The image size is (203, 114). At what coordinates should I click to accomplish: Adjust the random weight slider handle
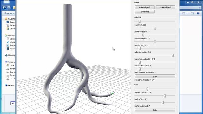click(x=143, y=35)
